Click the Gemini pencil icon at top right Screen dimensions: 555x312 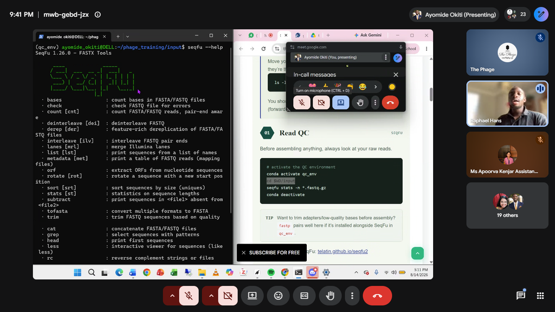pyautogui.click(x=541, y=15)
